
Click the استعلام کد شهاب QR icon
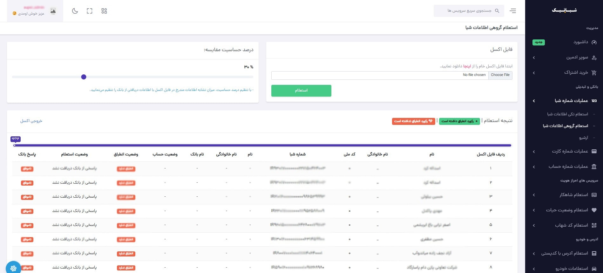click(594, 225)
